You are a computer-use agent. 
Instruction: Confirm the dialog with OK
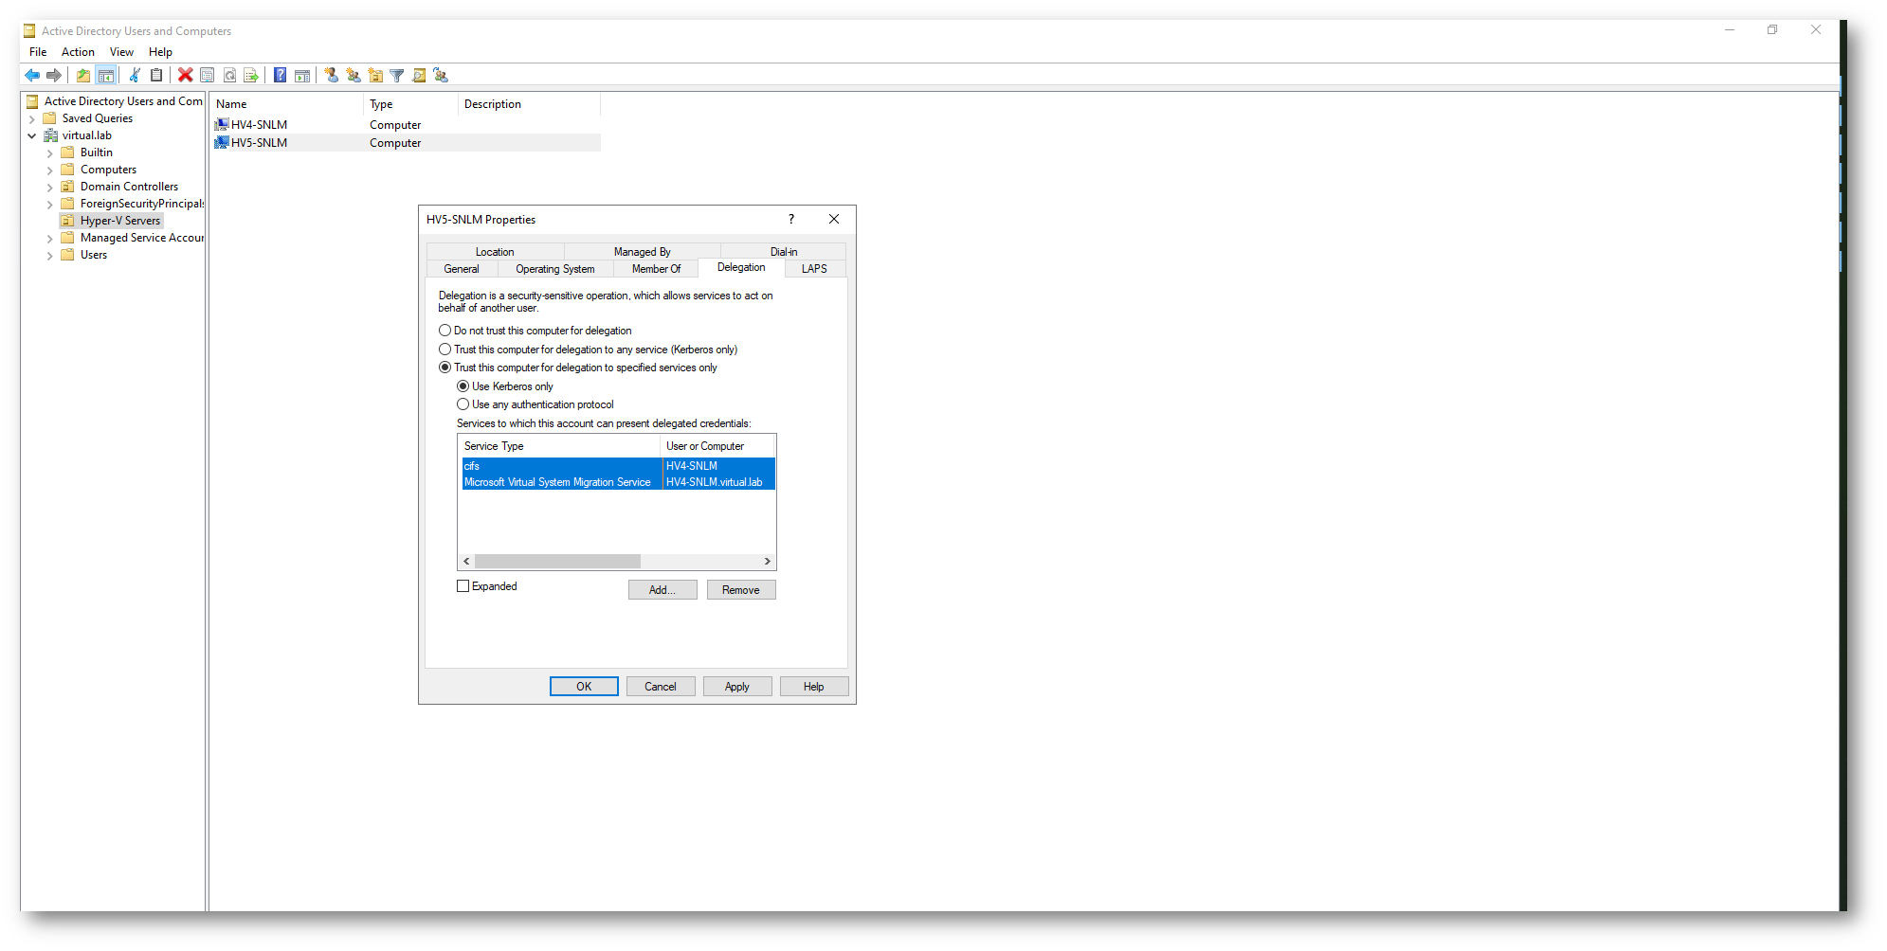pyautogui.click(x=584, y=687)
